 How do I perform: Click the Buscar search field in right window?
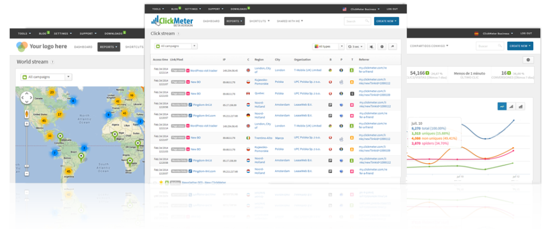tap(490, 46)
